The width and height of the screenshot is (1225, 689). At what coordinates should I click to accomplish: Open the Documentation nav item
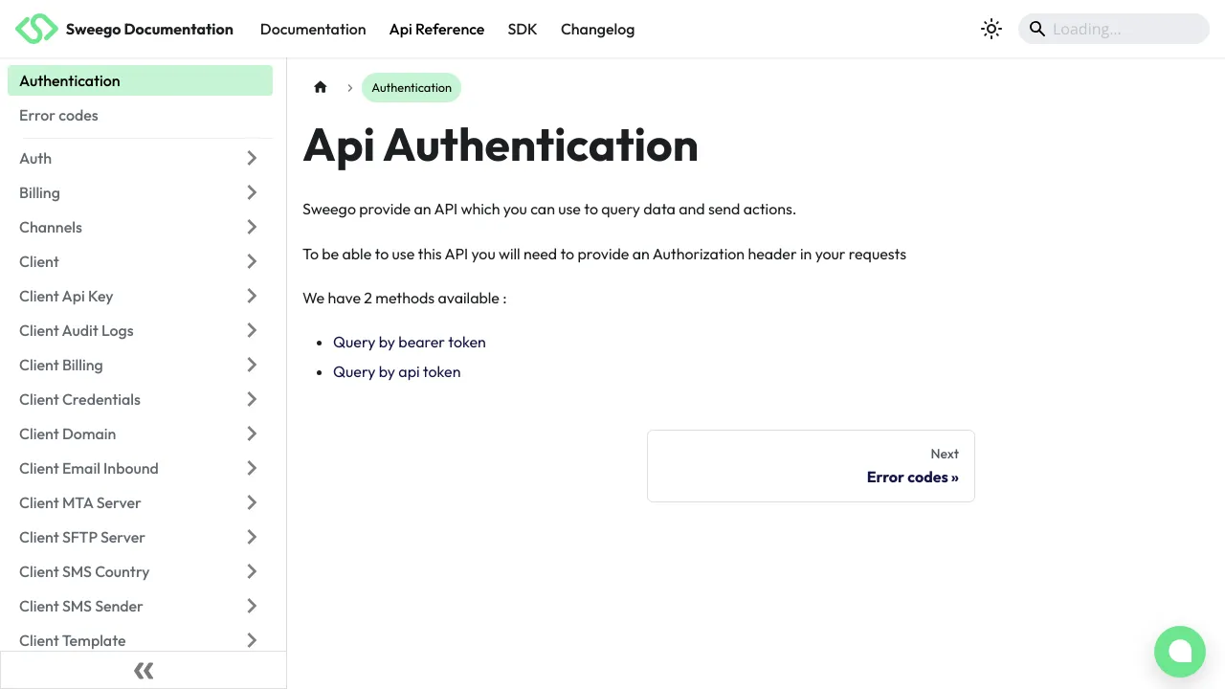click(313, 29)
